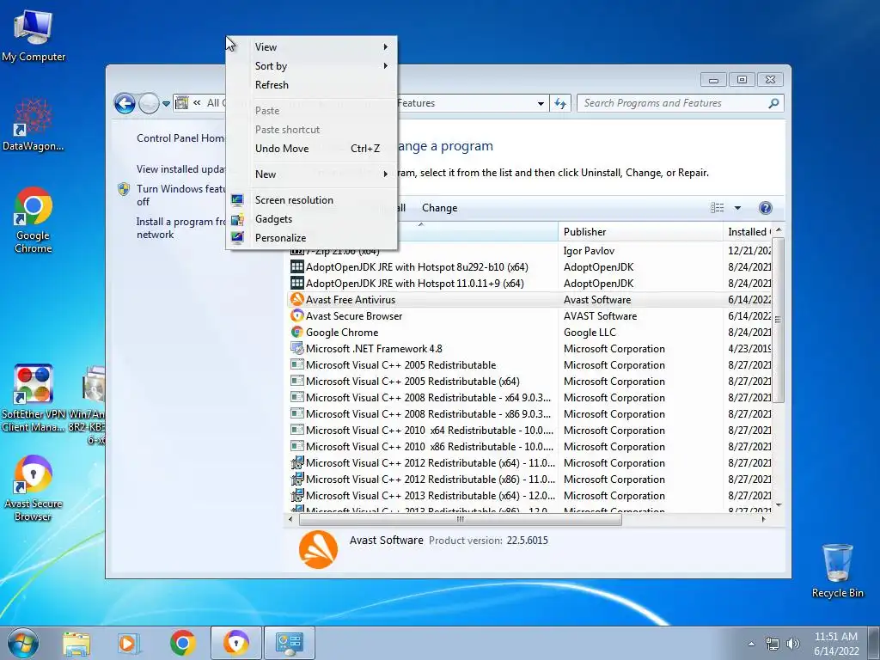Change the list view layout button

click(x=717, y=208)
